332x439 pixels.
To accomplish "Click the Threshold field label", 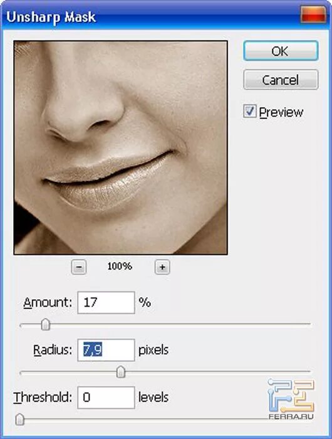I will [x=43, y=398].
